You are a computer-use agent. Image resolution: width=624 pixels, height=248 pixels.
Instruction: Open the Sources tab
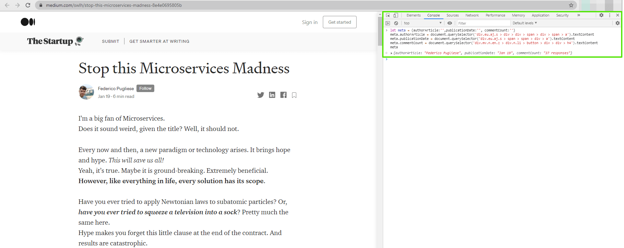[453, 15]
